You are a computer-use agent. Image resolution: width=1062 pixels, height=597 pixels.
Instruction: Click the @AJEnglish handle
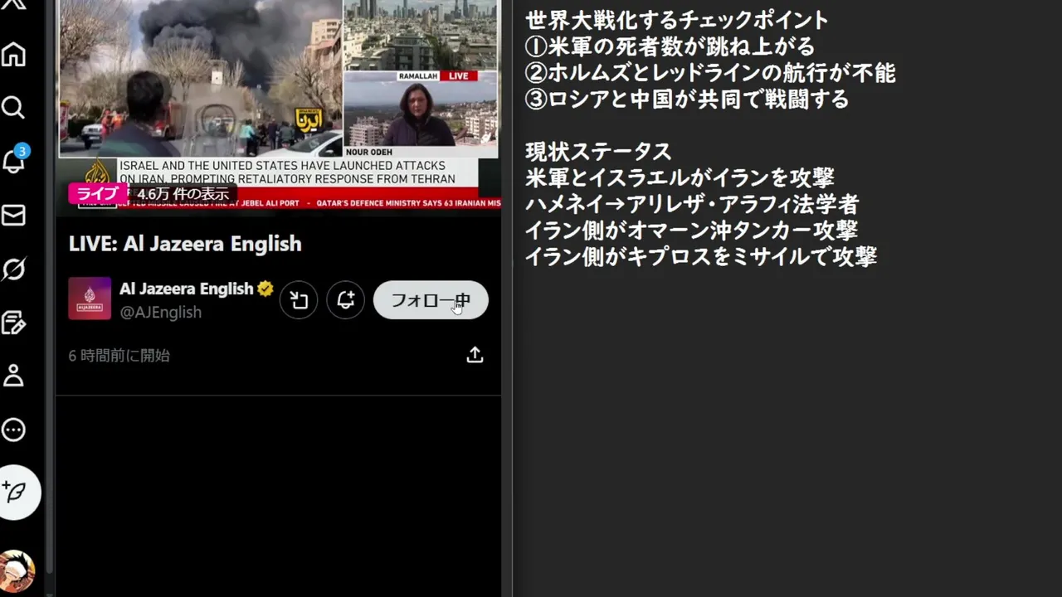[x=160, y=312]
